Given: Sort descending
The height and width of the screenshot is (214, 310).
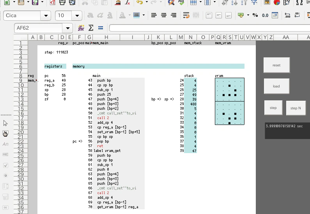Looking at the screenshot, I should (244, 2).
